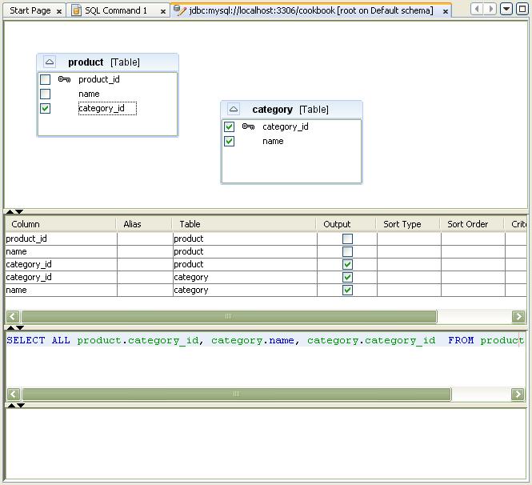Close the jdbc cookbook tab
The height and width of the screenshot is (485, 532).
click(446, 11)
